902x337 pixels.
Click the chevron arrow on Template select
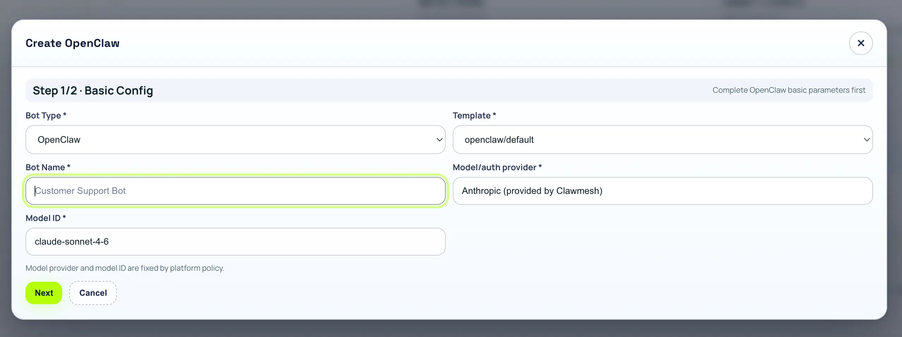867,140
